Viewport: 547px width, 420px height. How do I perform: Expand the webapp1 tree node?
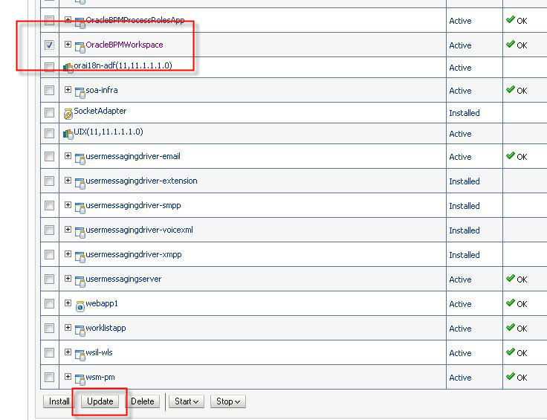pos(68,303)
